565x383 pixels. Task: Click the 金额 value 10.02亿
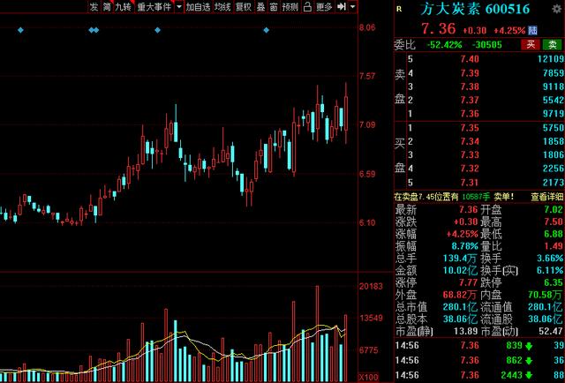[x=460, y=270]
